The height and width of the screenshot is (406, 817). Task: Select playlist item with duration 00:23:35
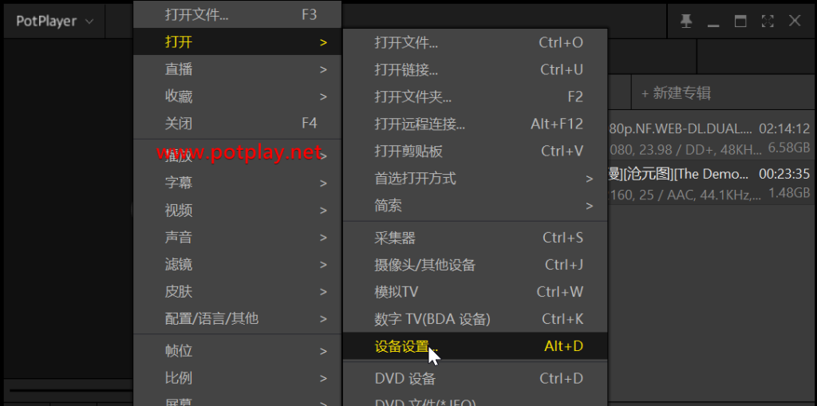709,183
